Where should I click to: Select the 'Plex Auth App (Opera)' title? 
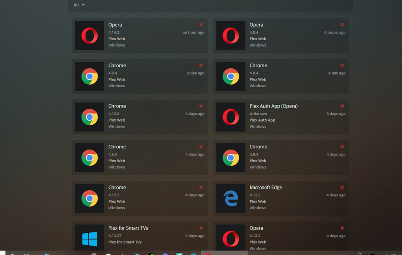(x=274, y=106)
